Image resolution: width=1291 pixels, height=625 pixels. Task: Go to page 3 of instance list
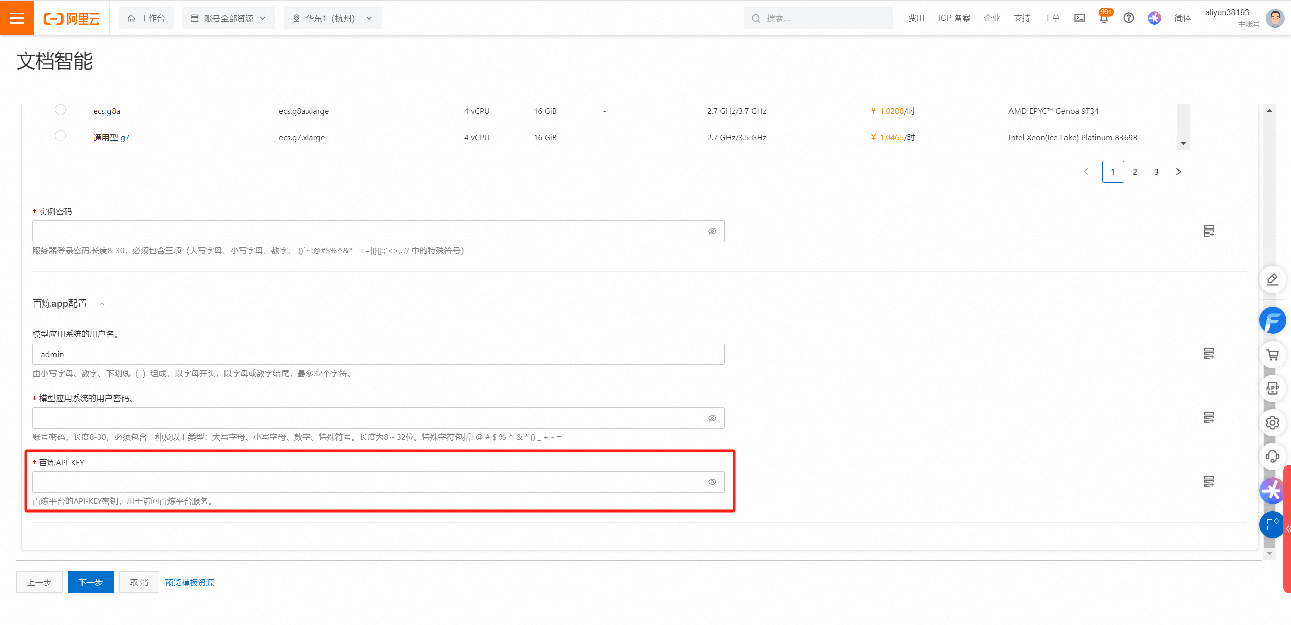click(1157, 172)
